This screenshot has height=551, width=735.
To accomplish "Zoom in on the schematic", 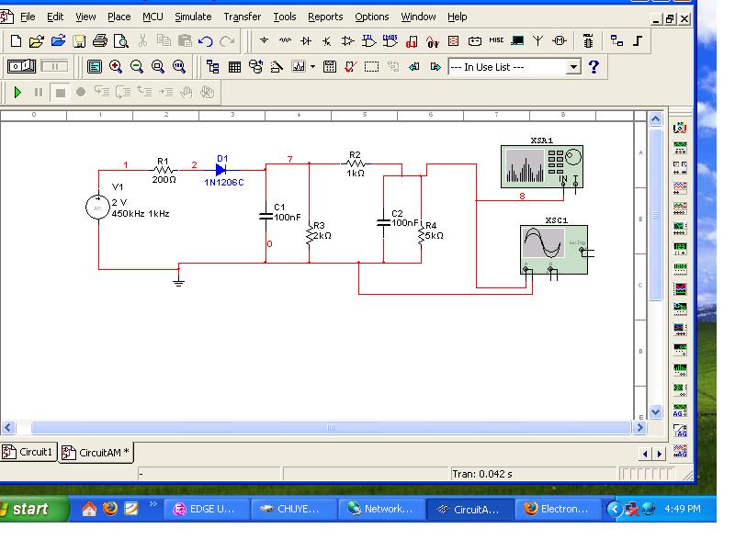I will coord(116,66).
